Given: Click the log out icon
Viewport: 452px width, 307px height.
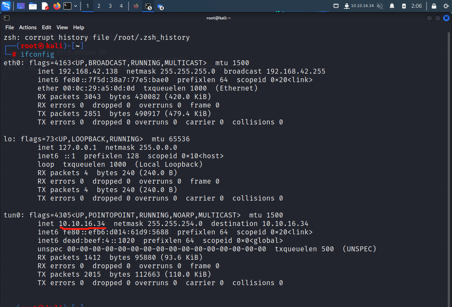Looking at the screenshot, I should pos(446,6).
